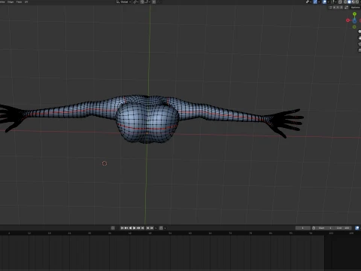Jump to the next keyframe

pos(138,228)
